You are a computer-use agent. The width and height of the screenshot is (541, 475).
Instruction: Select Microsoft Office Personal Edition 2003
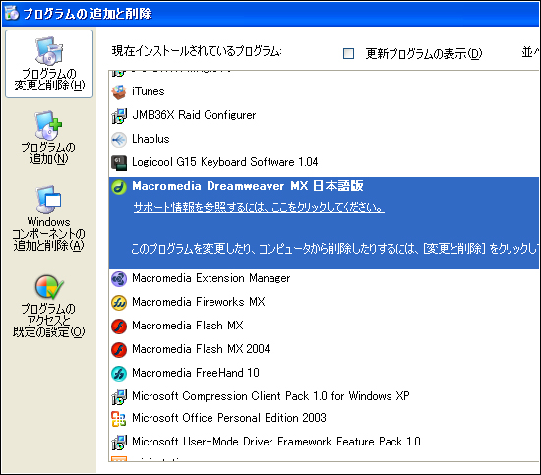pyautogui.click(x=229, y=418)
